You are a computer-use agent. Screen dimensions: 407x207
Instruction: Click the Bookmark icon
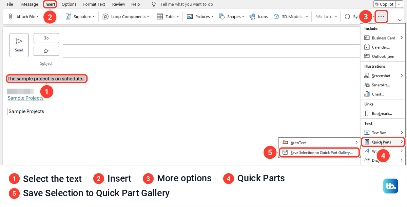point(367,114)
